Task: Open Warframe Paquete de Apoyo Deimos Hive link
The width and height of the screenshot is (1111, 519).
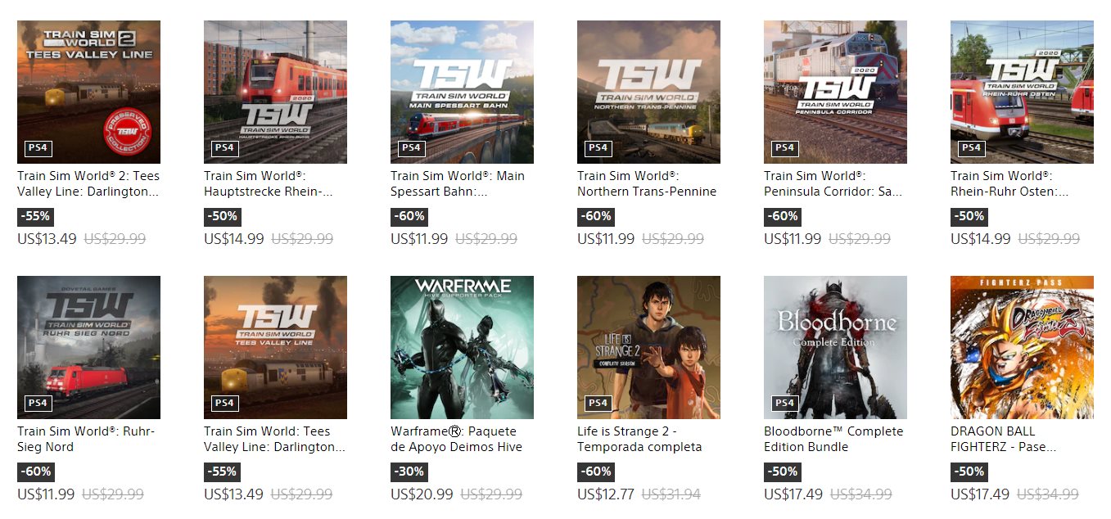Action: [456, 439]
